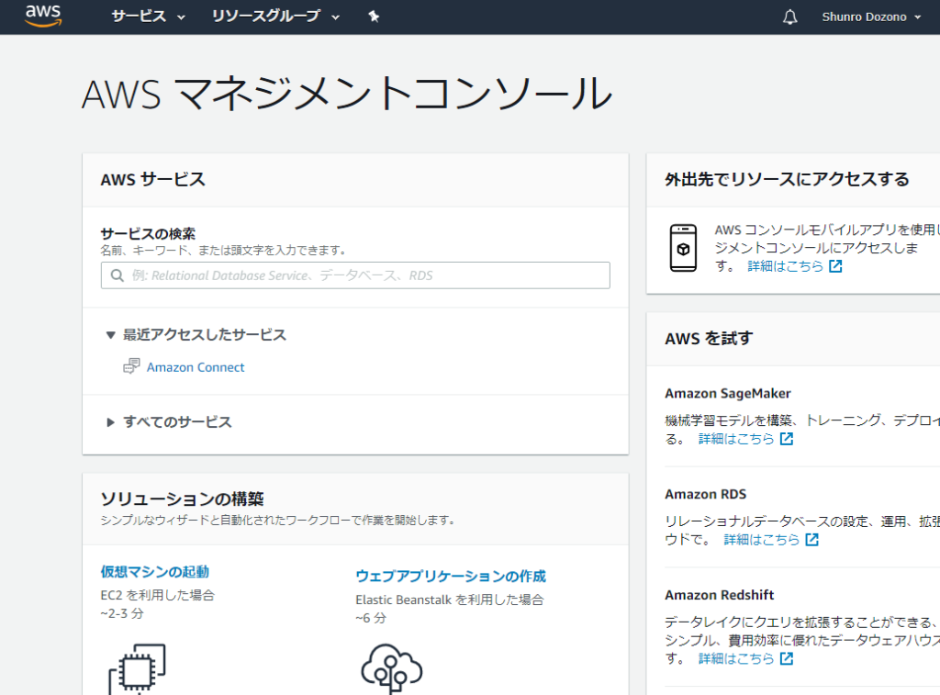This screenshot has height=695, width=940.
Task: Open Amazon Redshift 詳細はこちら link
Action: tap(736, 658)
